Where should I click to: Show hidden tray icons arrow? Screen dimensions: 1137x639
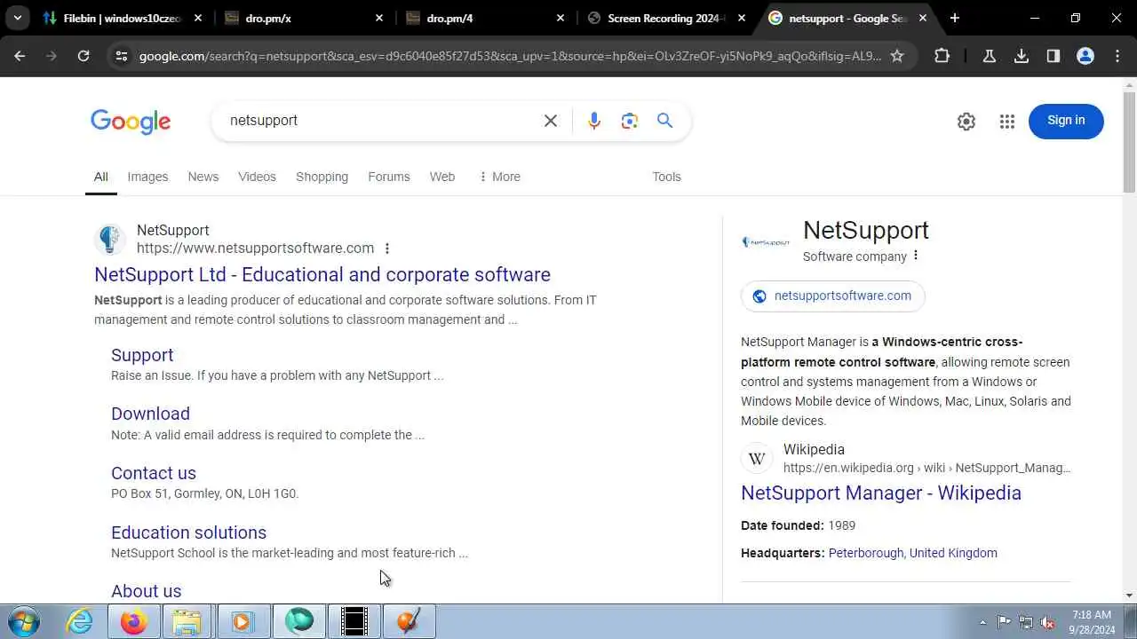[982, 622]
